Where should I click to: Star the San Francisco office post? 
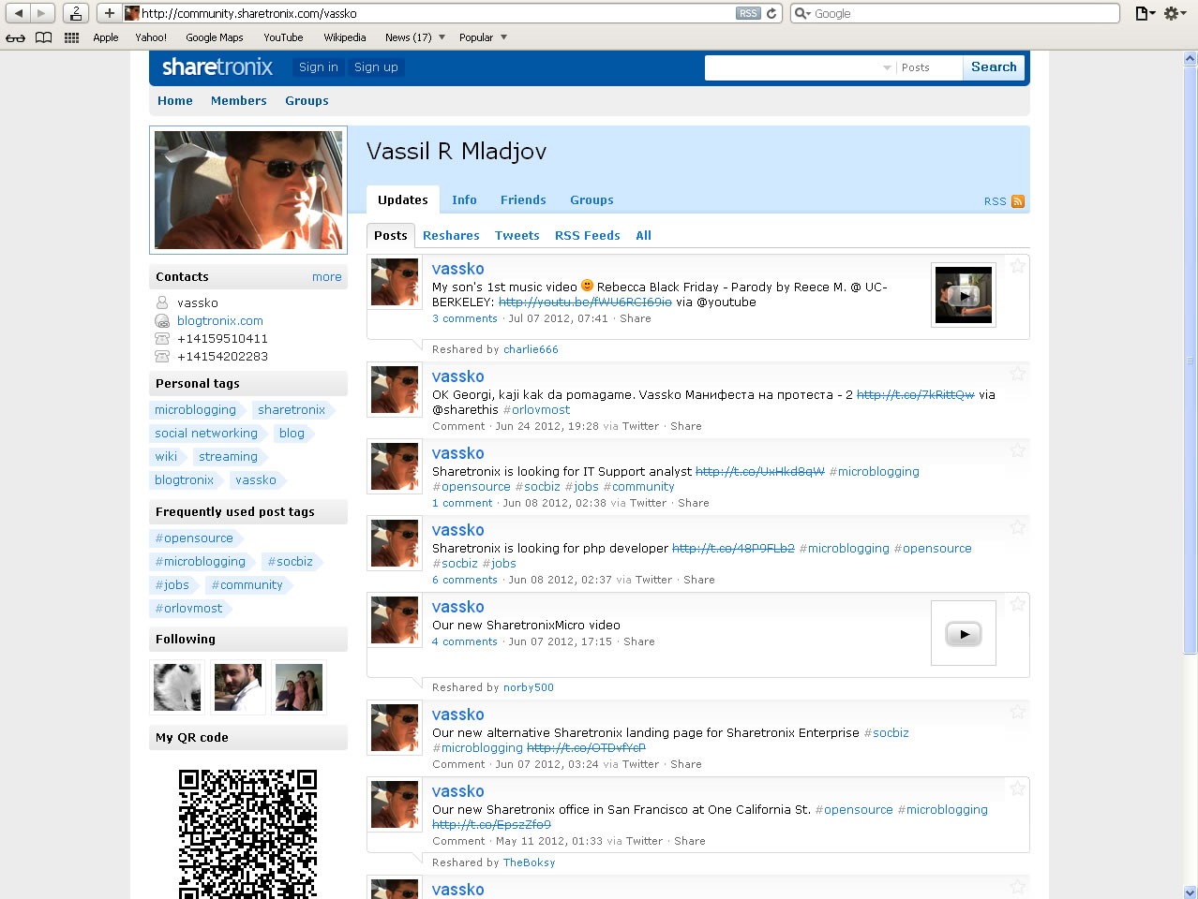pyautogui.click(x=1017, y=788)
